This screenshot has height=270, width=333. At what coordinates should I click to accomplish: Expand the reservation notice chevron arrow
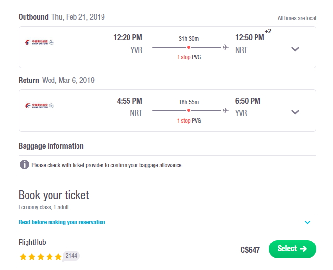click(307, 222)
